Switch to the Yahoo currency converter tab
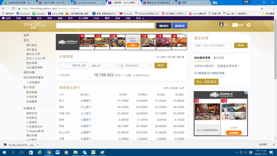 (124, 3)
